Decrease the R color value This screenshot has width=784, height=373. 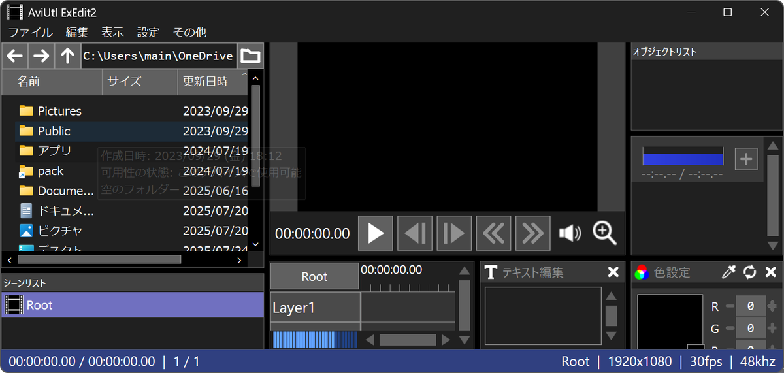tap(729, 306)
